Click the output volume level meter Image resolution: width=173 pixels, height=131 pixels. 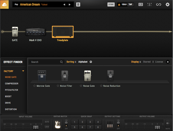click(x=144, y=121)
